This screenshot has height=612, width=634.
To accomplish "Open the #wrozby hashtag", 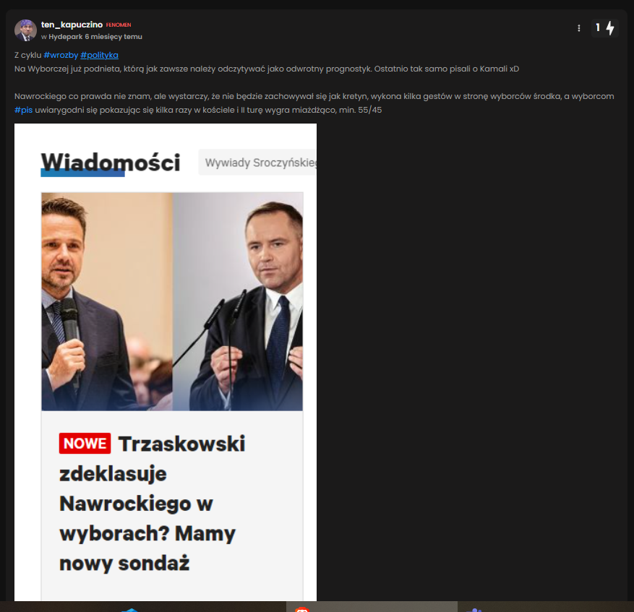I will pyautogui.click(x=61, y=55).
